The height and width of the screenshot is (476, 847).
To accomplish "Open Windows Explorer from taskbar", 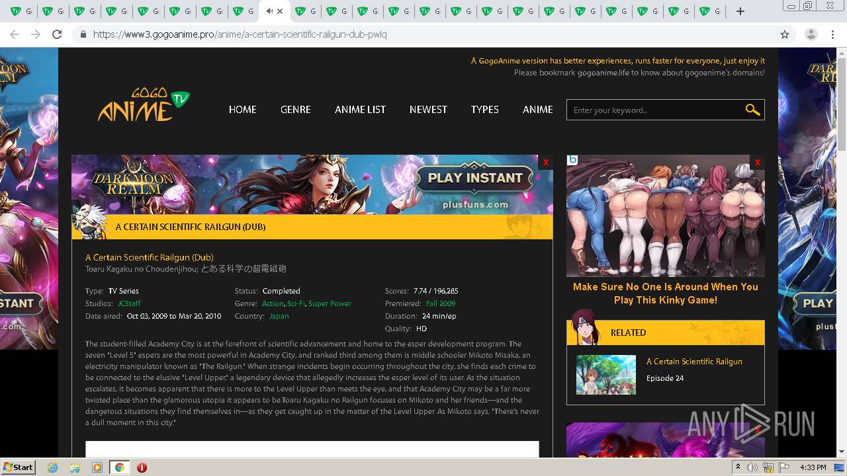I will 75,467.
